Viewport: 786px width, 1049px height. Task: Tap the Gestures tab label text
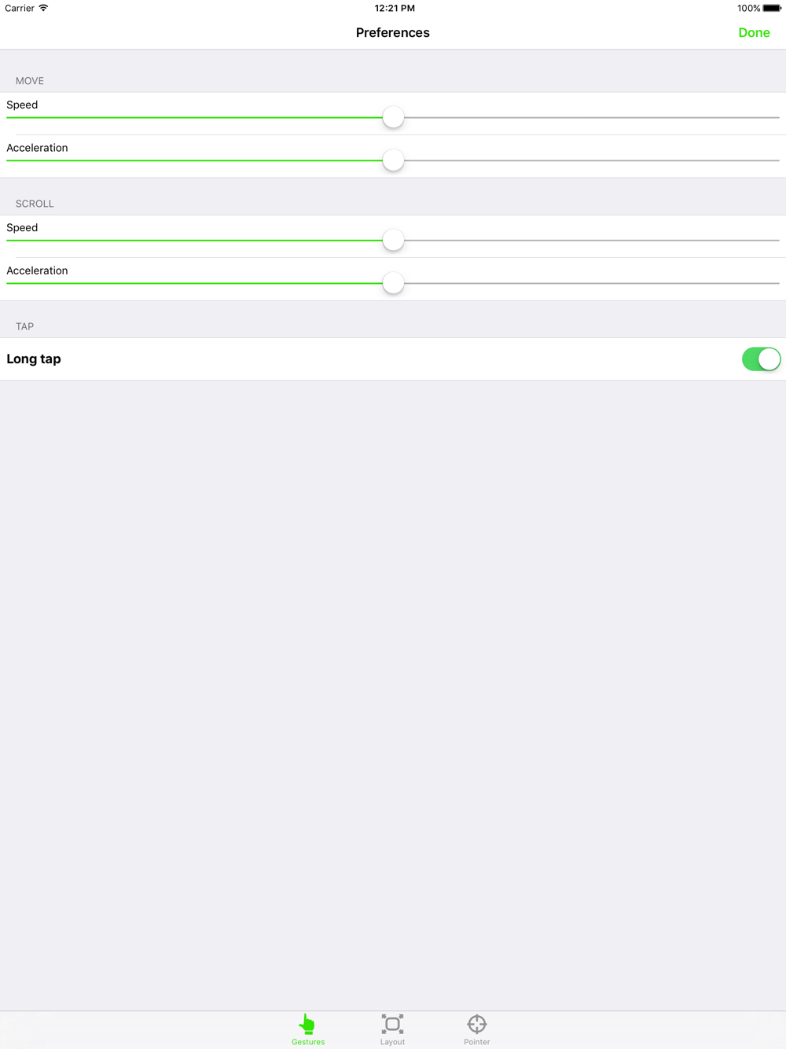(308, 1042)
